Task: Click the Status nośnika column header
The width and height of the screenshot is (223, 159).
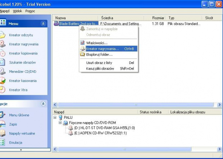Action: (153, 112)
